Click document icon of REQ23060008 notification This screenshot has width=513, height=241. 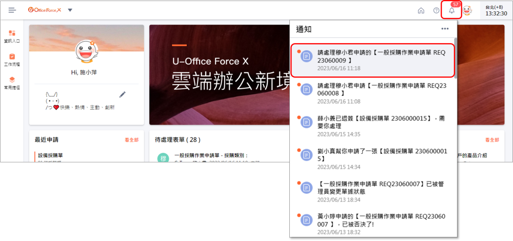pyautogui.click(x=307, y=90)
